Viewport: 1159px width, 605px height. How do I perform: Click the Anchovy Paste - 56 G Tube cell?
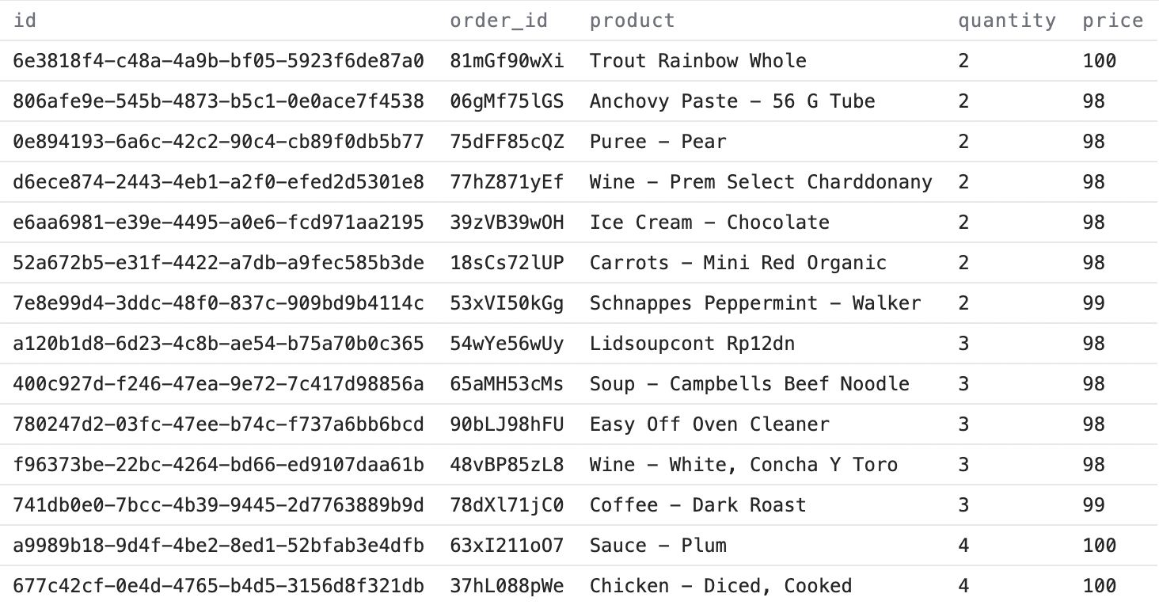731,101
